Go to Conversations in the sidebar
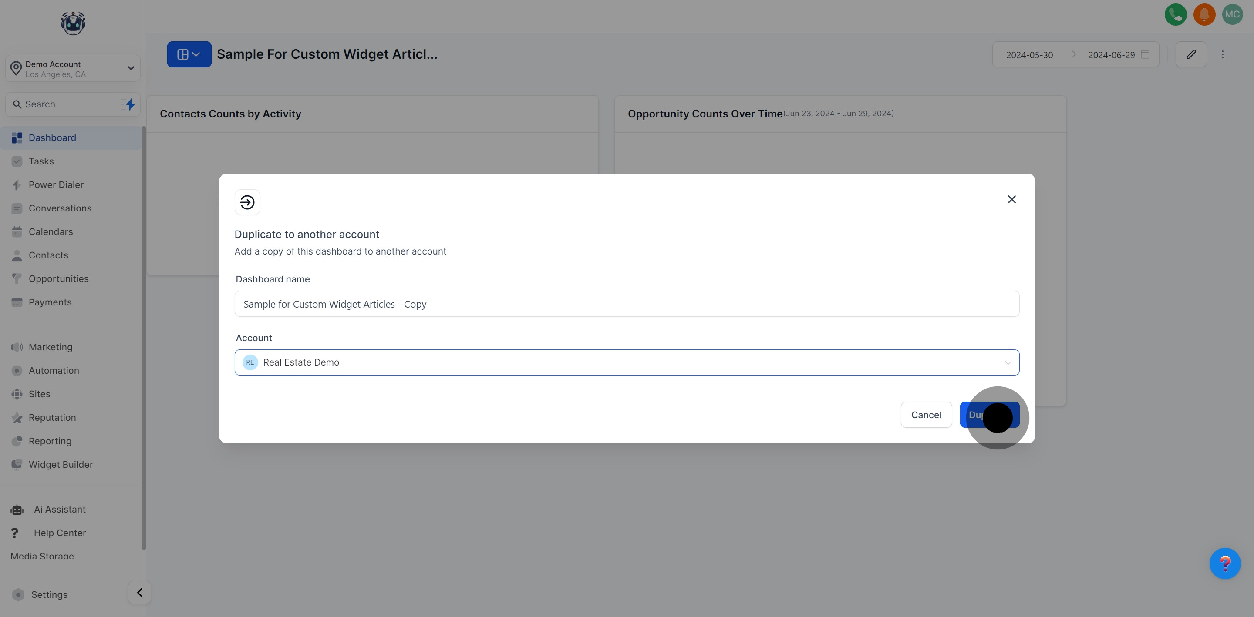 [x=60, y=208]
